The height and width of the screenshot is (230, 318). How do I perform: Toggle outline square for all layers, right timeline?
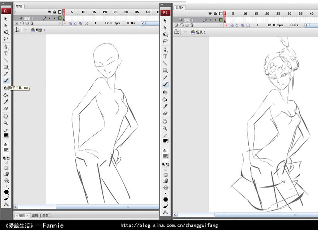[221, 14]
